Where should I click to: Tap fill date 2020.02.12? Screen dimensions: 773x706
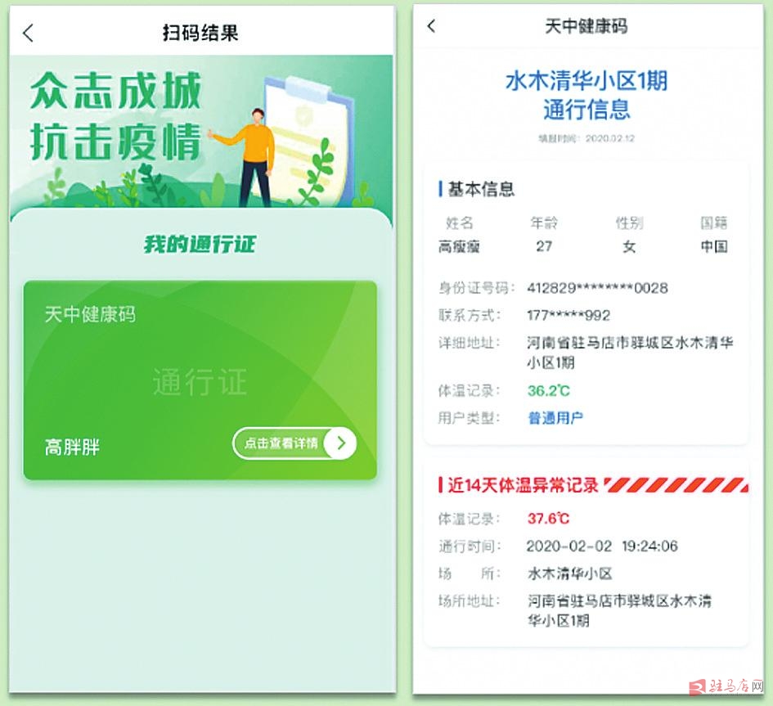pos(610,138)
